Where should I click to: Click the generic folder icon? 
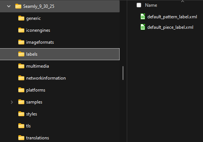(21, 18)
